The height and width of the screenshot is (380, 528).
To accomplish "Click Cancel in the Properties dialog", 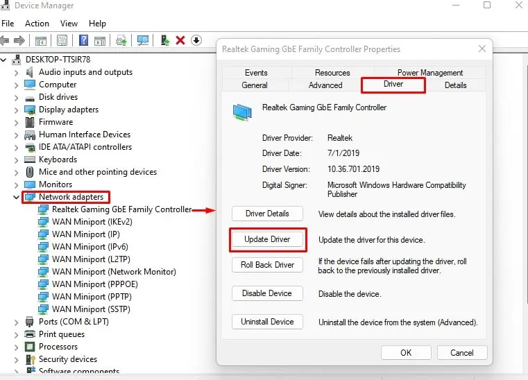I will (x=462, y=353).
